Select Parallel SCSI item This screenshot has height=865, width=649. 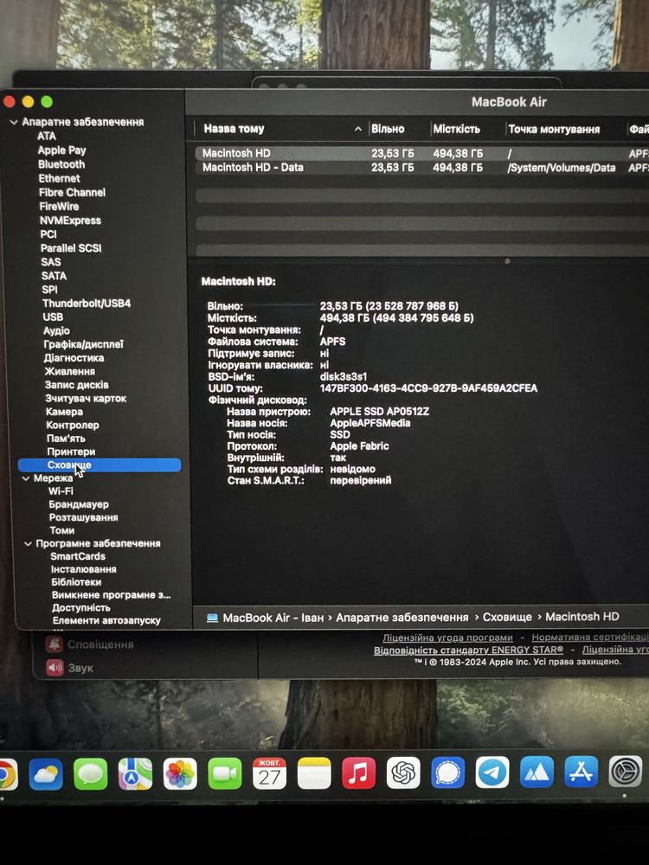coord(71,248)
